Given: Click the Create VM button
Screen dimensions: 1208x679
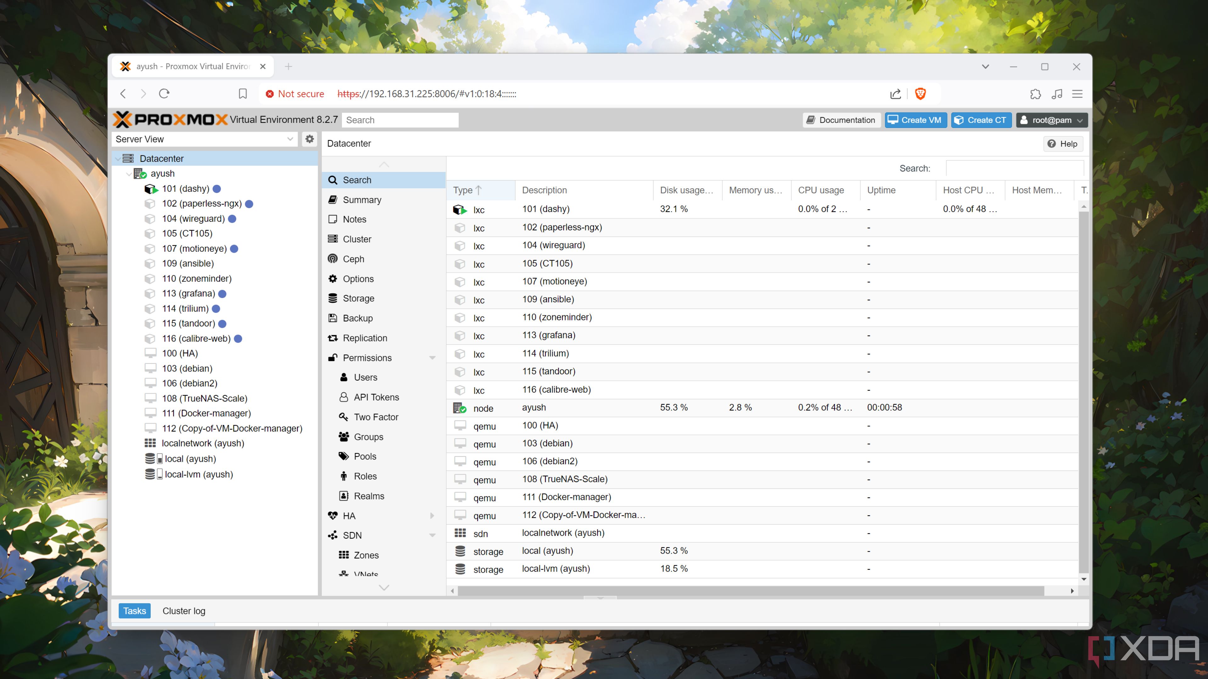Looking at the screenshot, I should pos(915,120).
